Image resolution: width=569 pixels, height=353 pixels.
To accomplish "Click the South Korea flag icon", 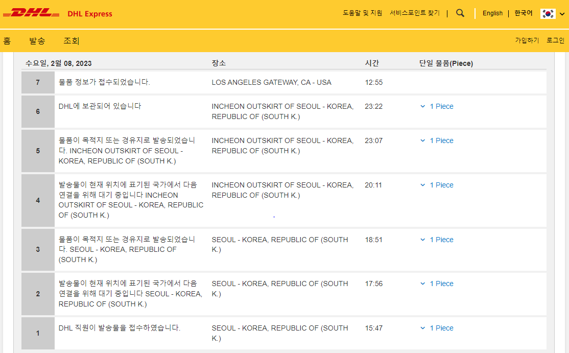I will pyautogui.click(x=548, y=14).
